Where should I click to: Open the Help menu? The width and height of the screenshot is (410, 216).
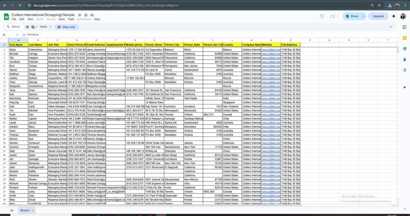[97, 19]
